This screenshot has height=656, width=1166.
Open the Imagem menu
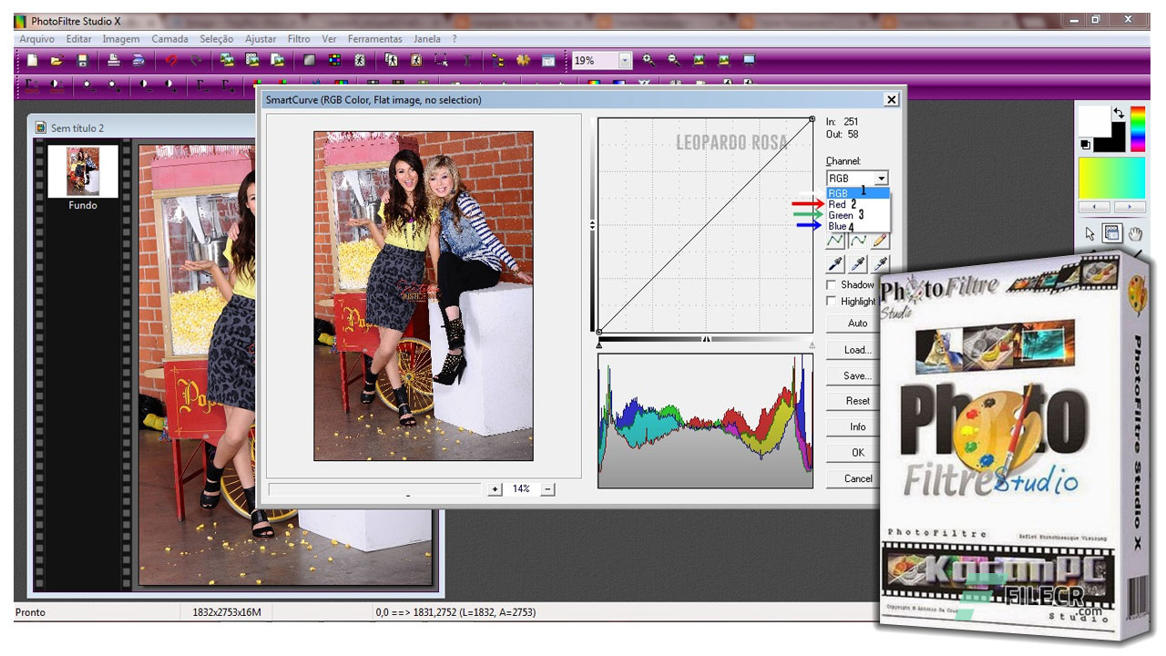[x=121, y=39]
